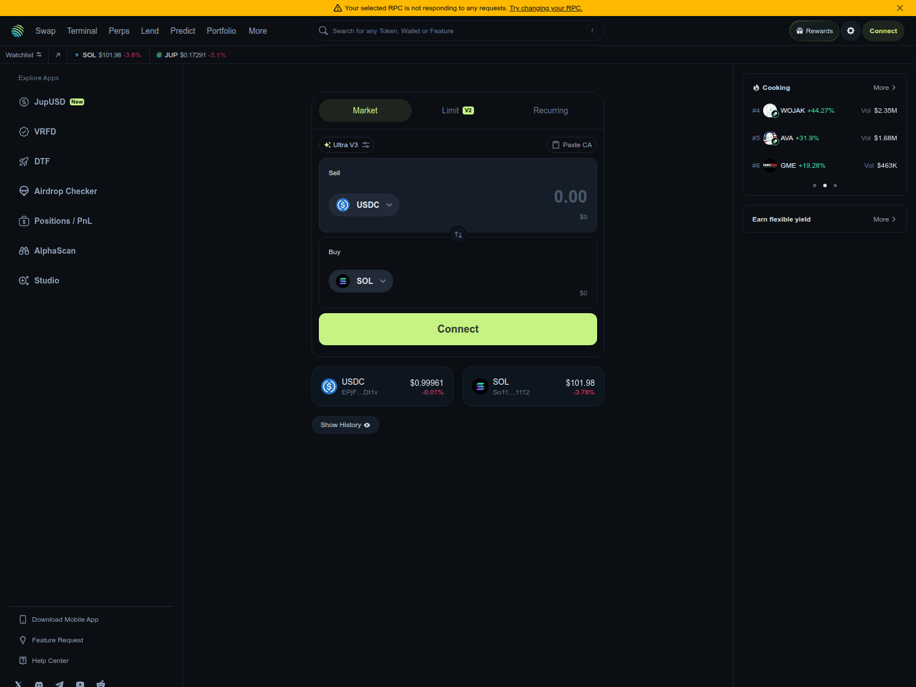Open the VRFD app
Image resolution: width=916 pixels, height=687 pixels.
coord(37,132)
